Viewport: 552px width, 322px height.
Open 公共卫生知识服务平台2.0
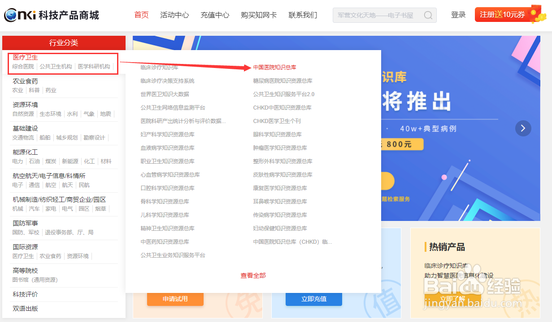284,94
